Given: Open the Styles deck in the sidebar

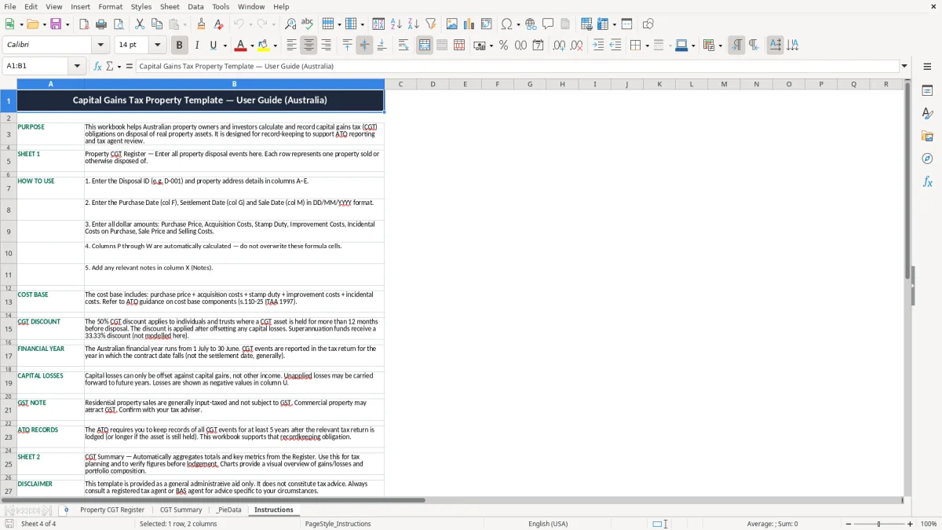Looking at the screenshot, I should click(x=927, y=114).
